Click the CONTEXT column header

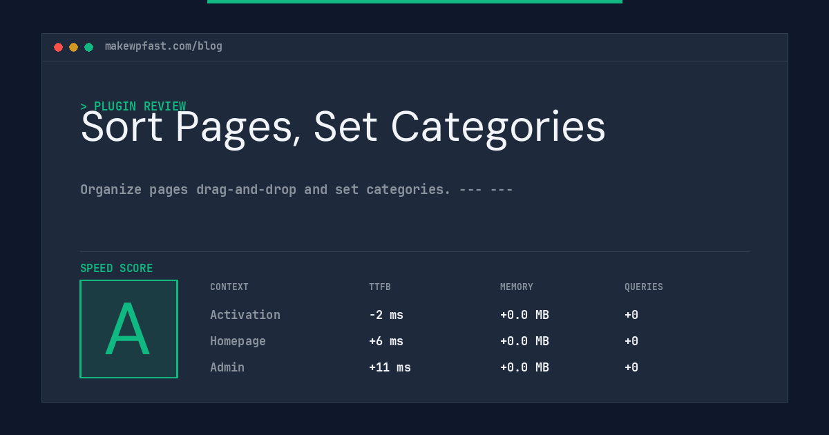(229, 287)
